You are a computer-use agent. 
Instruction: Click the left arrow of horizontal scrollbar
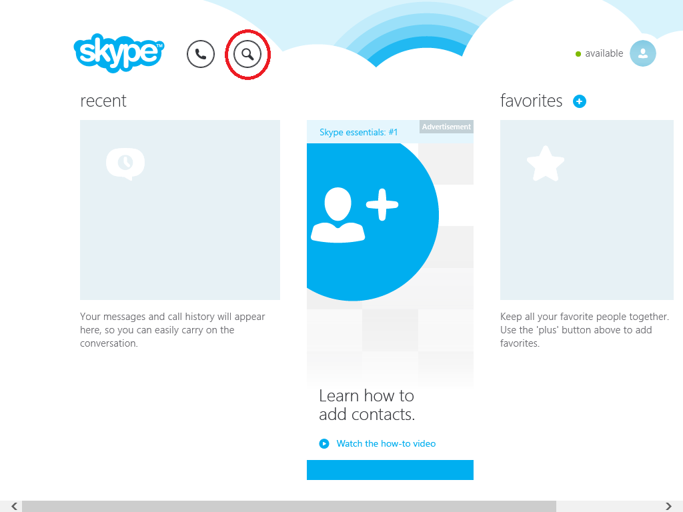[14, 507]
